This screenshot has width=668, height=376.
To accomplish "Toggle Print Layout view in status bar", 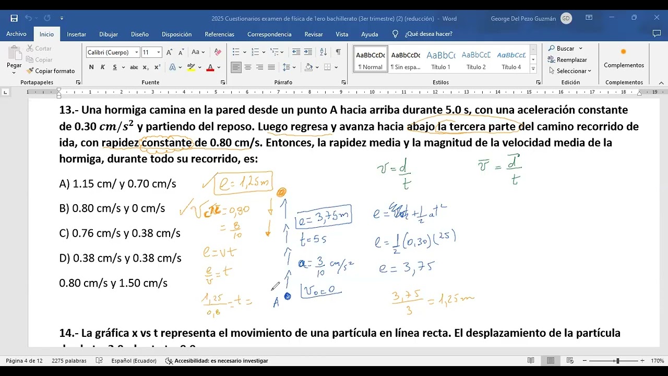I will pos(551,361).
